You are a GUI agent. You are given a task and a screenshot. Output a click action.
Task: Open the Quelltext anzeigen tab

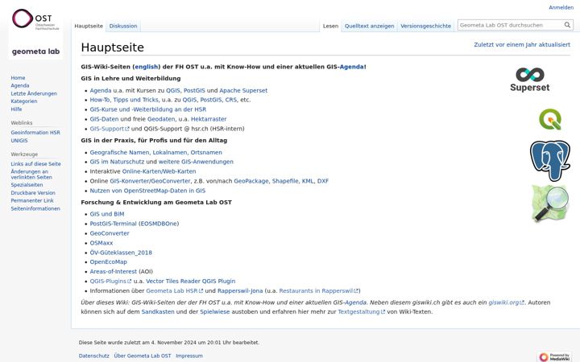click(369, 26)
